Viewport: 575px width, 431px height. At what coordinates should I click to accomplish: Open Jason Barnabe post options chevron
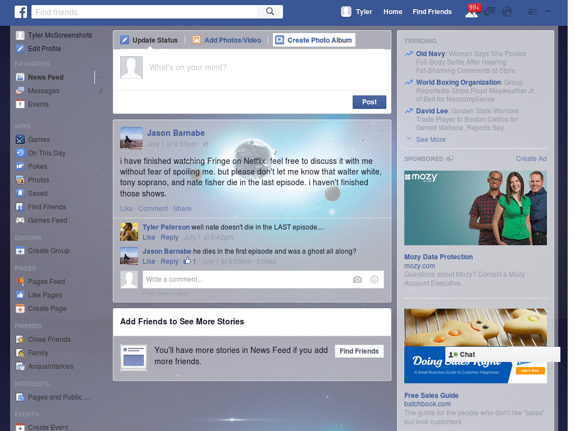coord(382,130)
